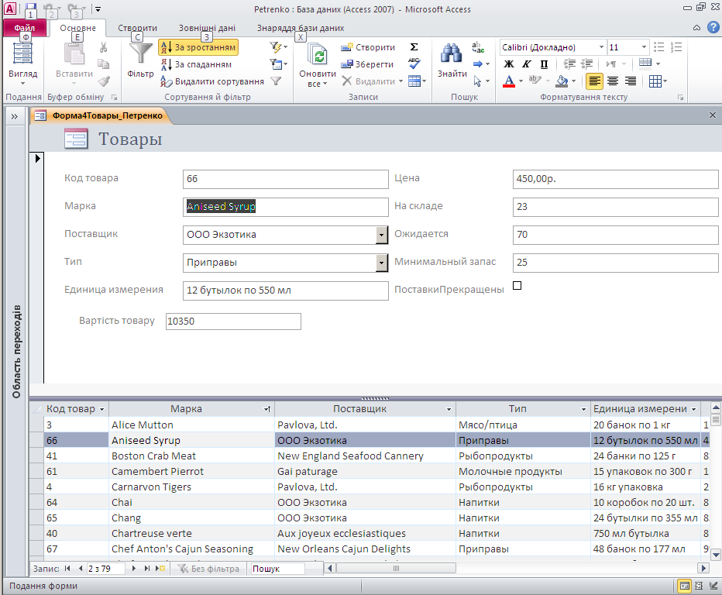Toggle the ПоставкиПрекращены checkbox

517,286
